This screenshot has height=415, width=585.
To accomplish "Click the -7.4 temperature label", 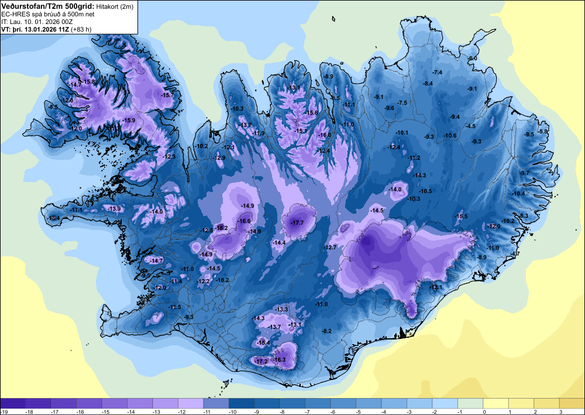I will (437, 72).
